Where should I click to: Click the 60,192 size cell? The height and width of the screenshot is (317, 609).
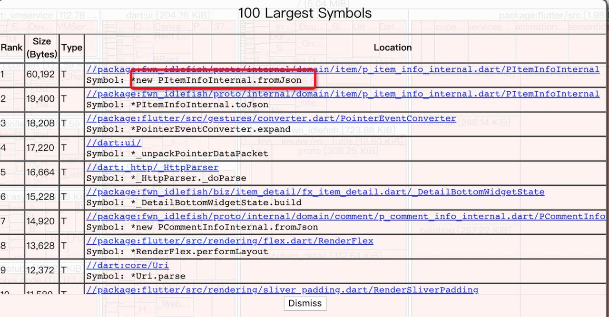coord(40,75)
